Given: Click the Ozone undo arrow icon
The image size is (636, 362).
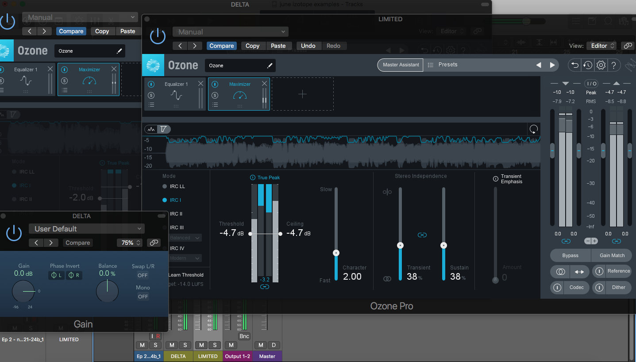Looking at the screenshot, I should tap(574, 65).
